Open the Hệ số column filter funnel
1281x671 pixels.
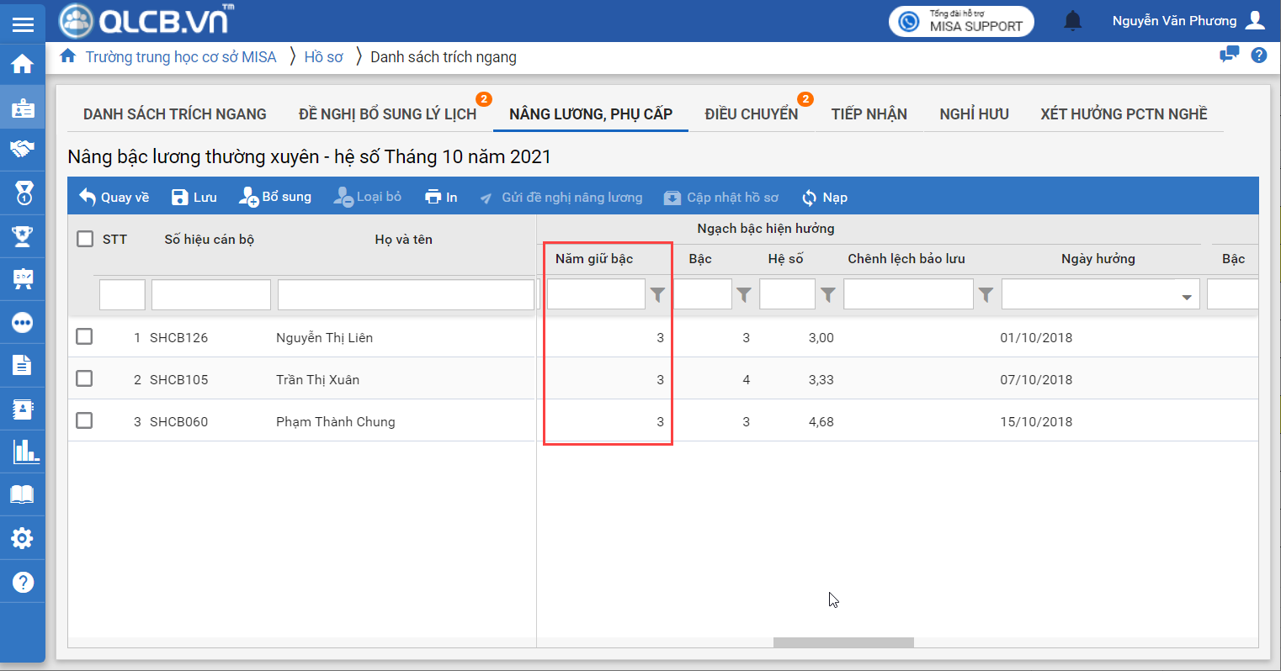click(827, 294)
